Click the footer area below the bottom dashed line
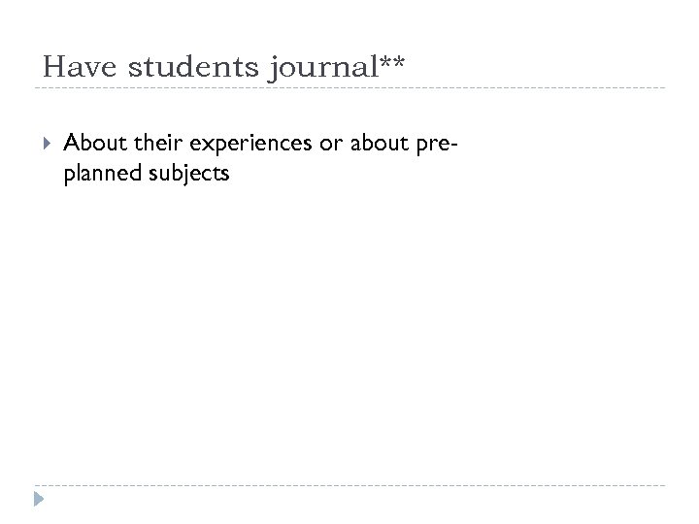The height and width of the screenshot is (524, 699). pyautogui.click(x=349, y=505)
